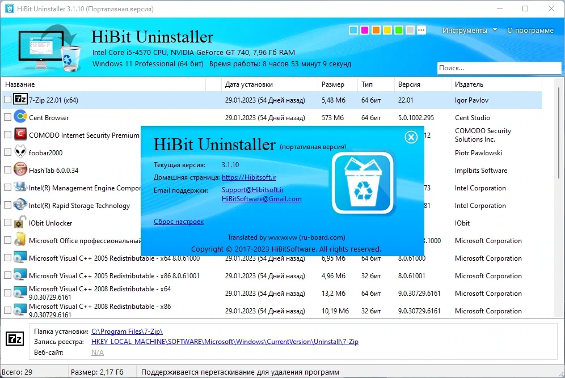Screen dimensions: 565x378
Task: Click the HiBit monitor and bin header logo
Action: pyautogui.click(x=49, y=48)
